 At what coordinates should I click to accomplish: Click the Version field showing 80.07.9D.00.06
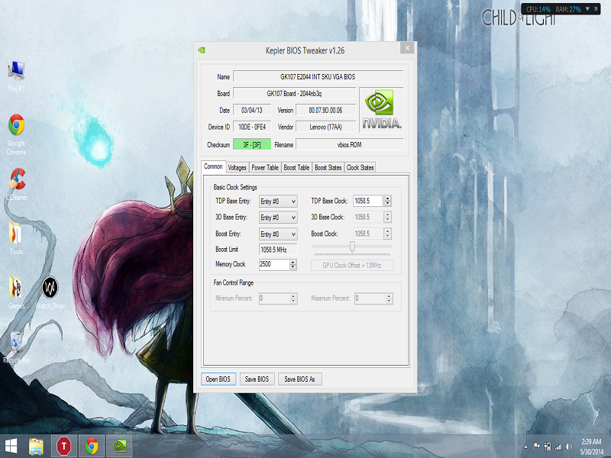click(326, 110)
